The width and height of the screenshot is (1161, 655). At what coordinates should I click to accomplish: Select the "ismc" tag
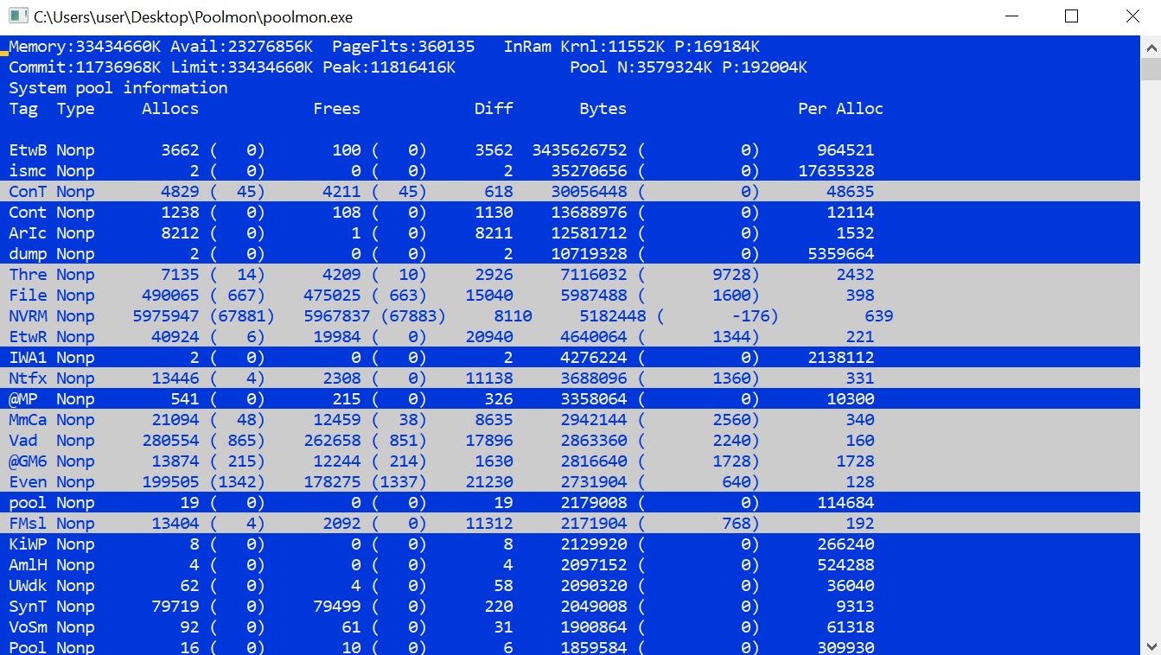pyautogui.click(x=28, y=171)
